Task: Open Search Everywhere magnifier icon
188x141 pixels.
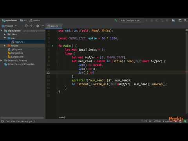Action: pyautogui.click(x=185, y=20)
